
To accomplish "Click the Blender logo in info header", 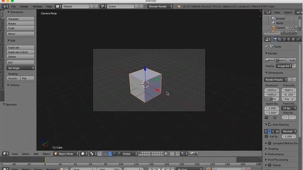I will 179,6.
